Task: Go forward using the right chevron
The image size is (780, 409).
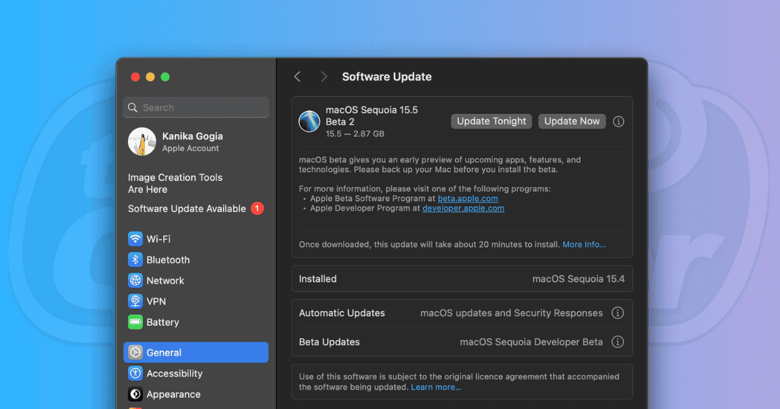Action: pyautogui.click(x=324, y=77)
